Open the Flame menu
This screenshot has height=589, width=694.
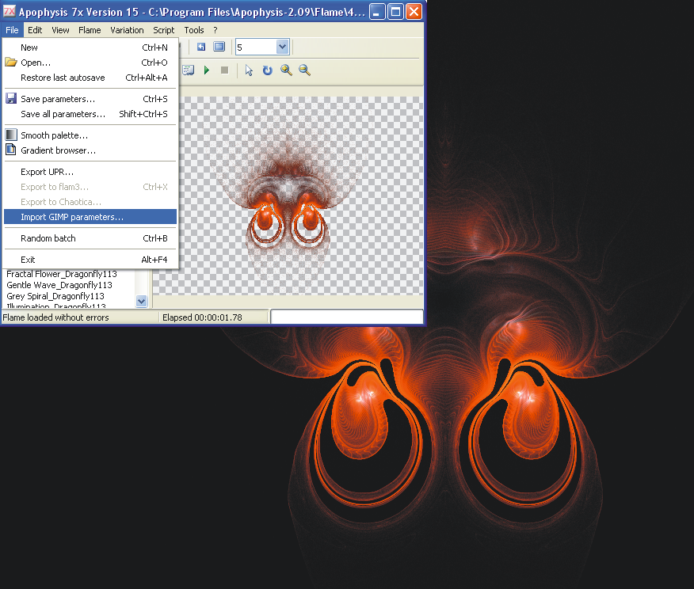[x=90, y=30]
